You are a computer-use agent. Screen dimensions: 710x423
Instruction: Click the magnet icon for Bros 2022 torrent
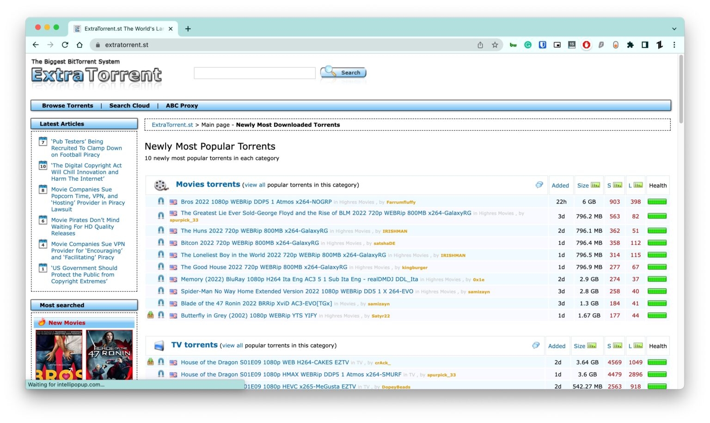click(160, 202)
